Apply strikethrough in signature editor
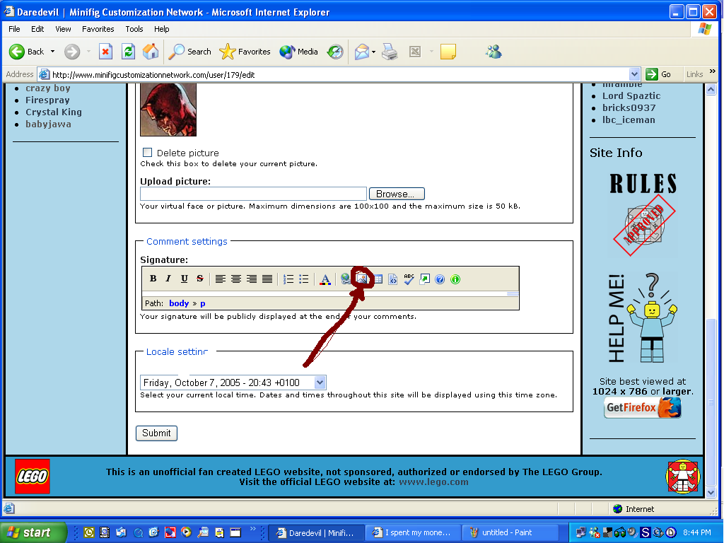724x543 pixels. coord(199,279)
